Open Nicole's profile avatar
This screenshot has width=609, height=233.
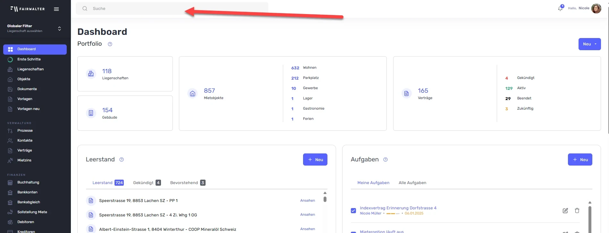click(x=596, y=8)
